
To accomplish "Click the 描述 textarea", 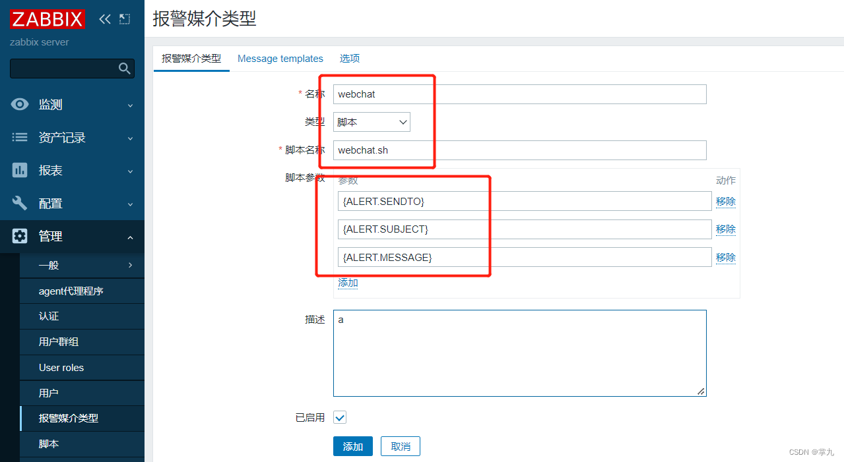I will pyautogui.click(x=520, y=353).
